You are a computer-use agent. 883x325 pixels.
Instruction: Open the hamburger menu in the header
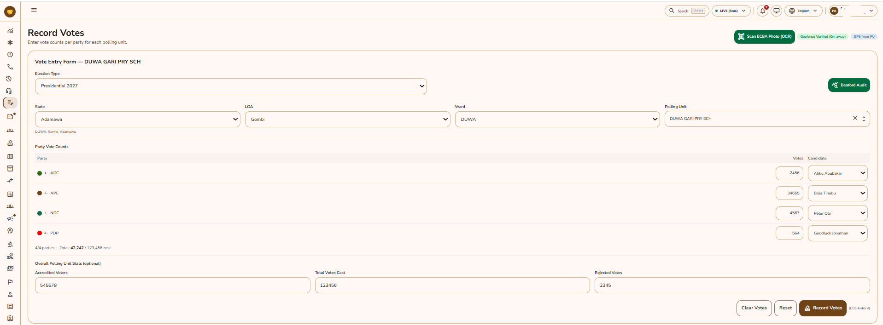coord(34,10)
